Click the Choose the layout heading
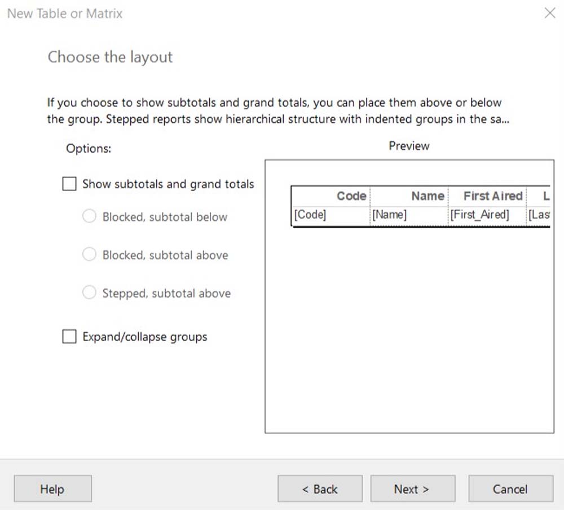Screen dimensions: 564x510 [x=110, y=57]
